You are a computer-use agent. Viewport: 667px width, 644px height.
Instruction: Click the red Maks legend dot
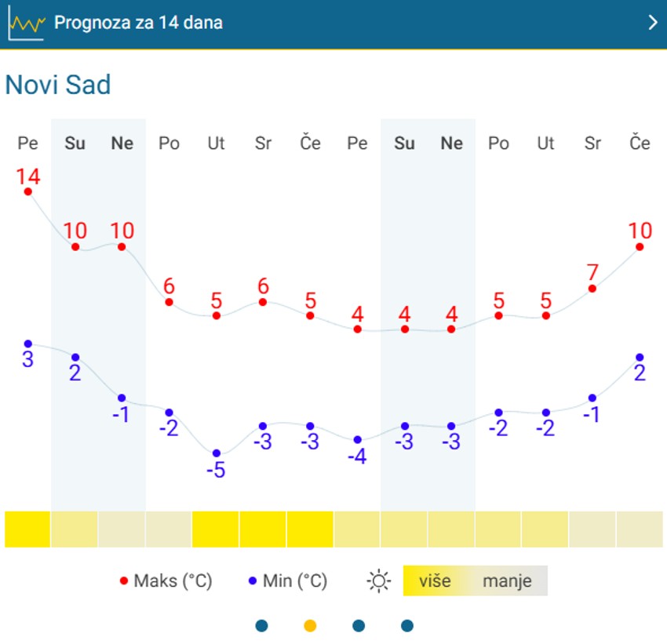pos(123,581)
